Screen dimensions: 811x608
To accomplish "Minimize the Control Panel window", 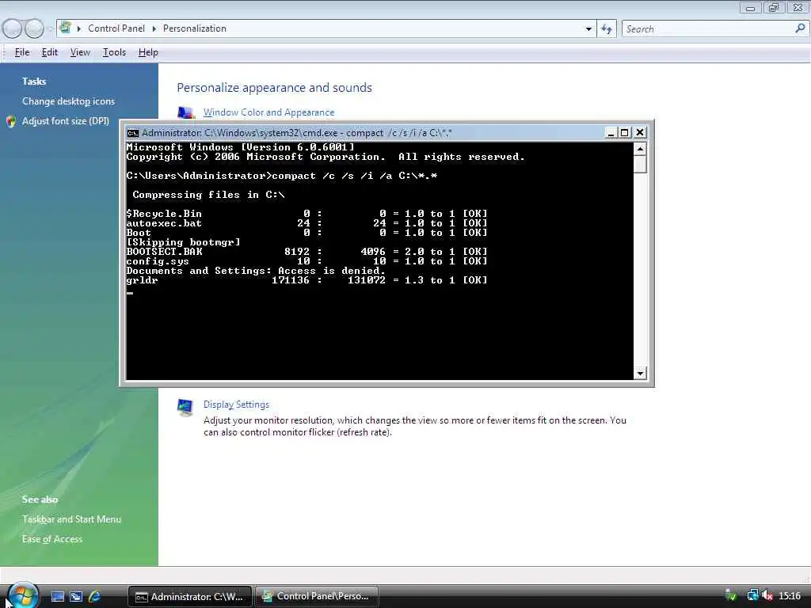I will 751,7.
